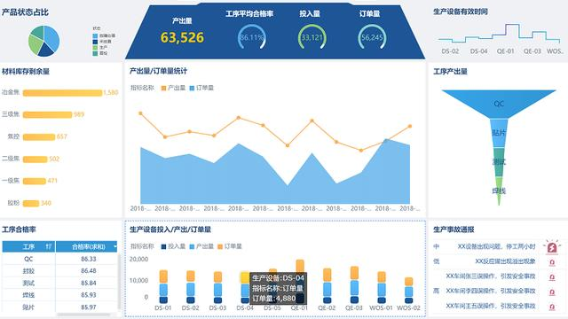
Task: Click the 合格率(求和) column header
Action: click(87, 246)
